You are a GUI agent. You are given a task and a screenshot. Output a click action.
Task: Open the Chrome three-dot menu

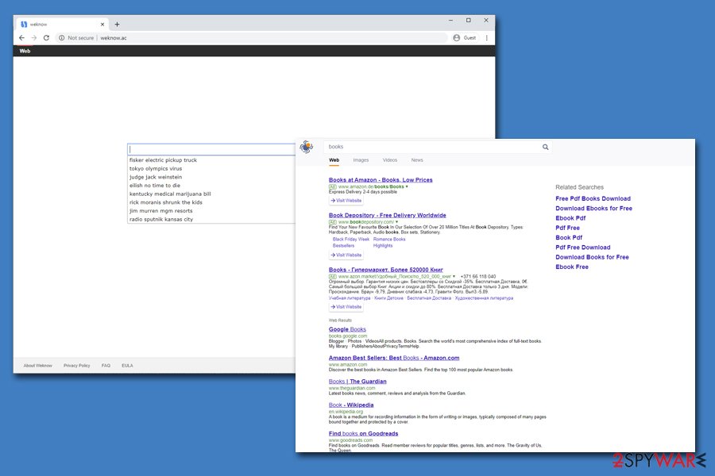point(486,38)
